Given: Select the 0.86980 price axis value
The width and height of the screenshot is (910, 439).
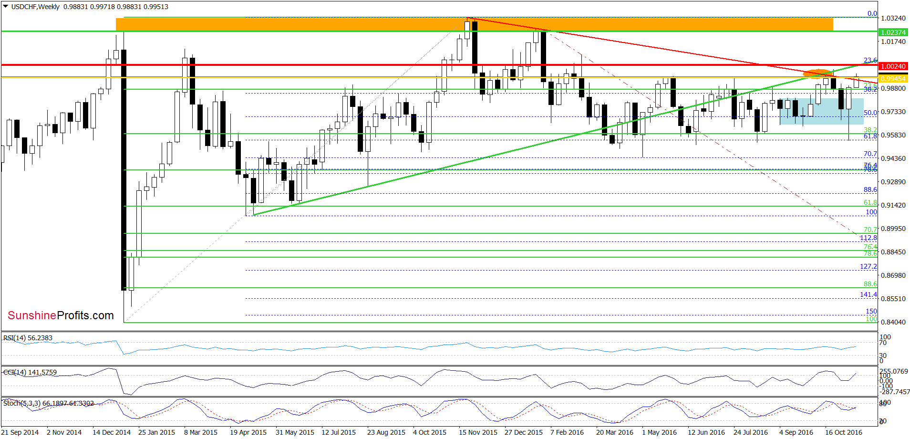Looking at the screenshot, I should [x=893, y=275].
